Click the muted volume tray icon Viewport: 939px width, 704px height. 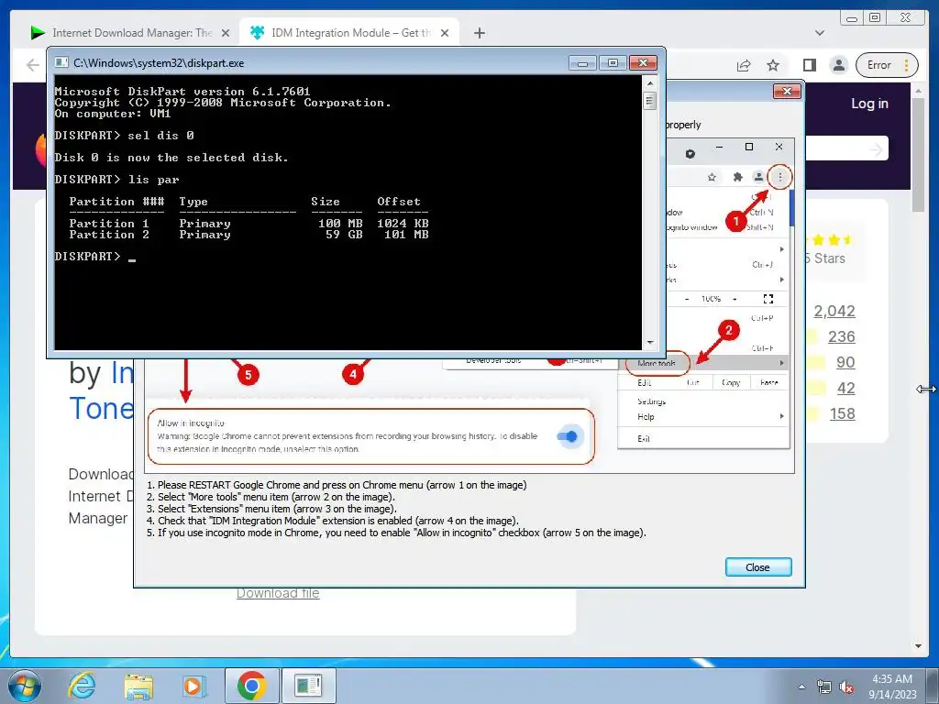click(x=846, y=687)
